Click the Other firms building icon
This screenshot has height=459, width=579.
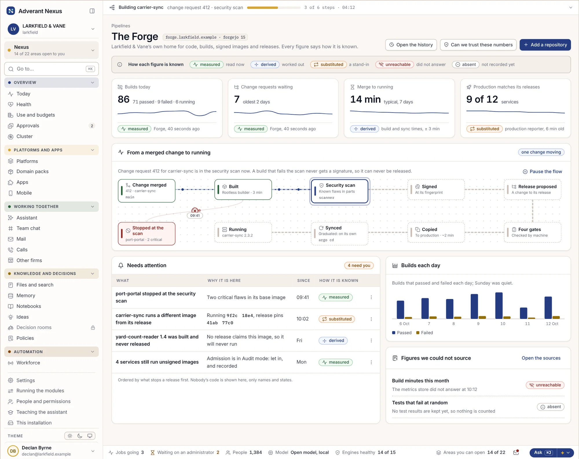coord(11,260)
